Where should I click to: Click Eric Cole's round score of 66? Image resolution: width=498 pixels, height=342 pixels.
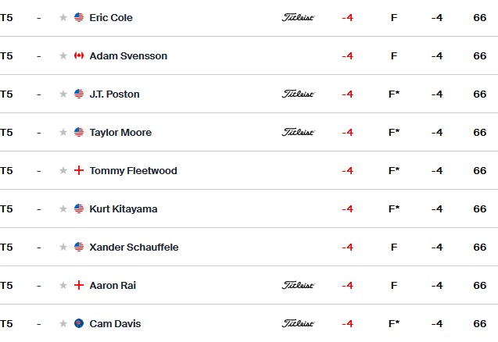point(479,17)
